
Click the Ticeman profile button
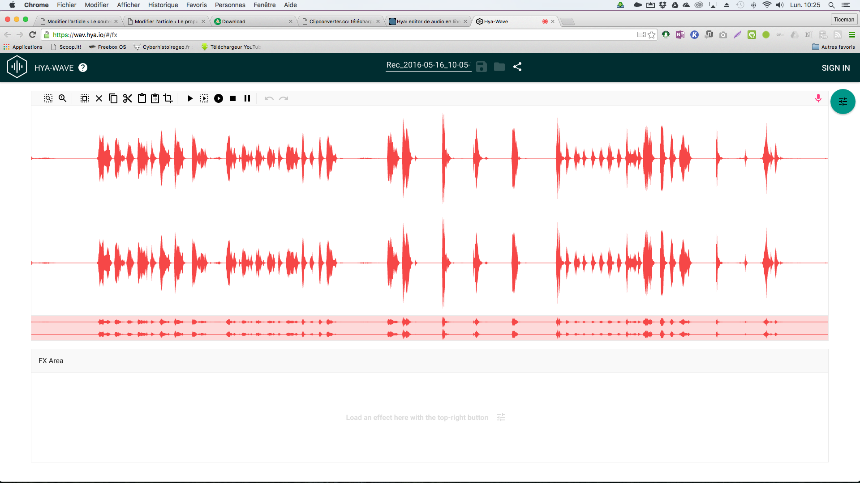pyautogui.click(x=844, y=20)
